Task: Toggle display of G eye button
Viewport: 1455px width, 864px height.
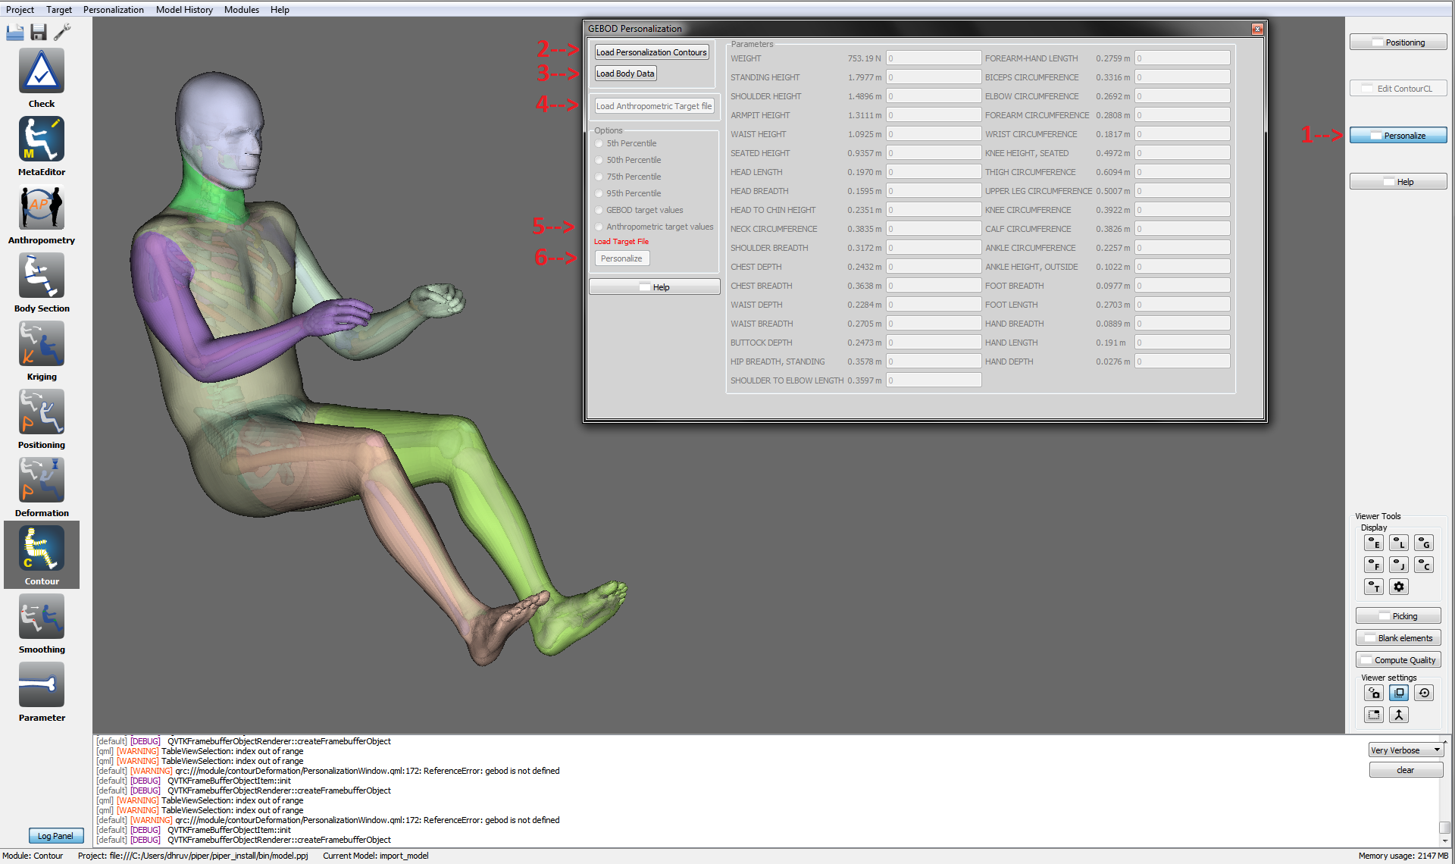Action: tap(1424, 543)
